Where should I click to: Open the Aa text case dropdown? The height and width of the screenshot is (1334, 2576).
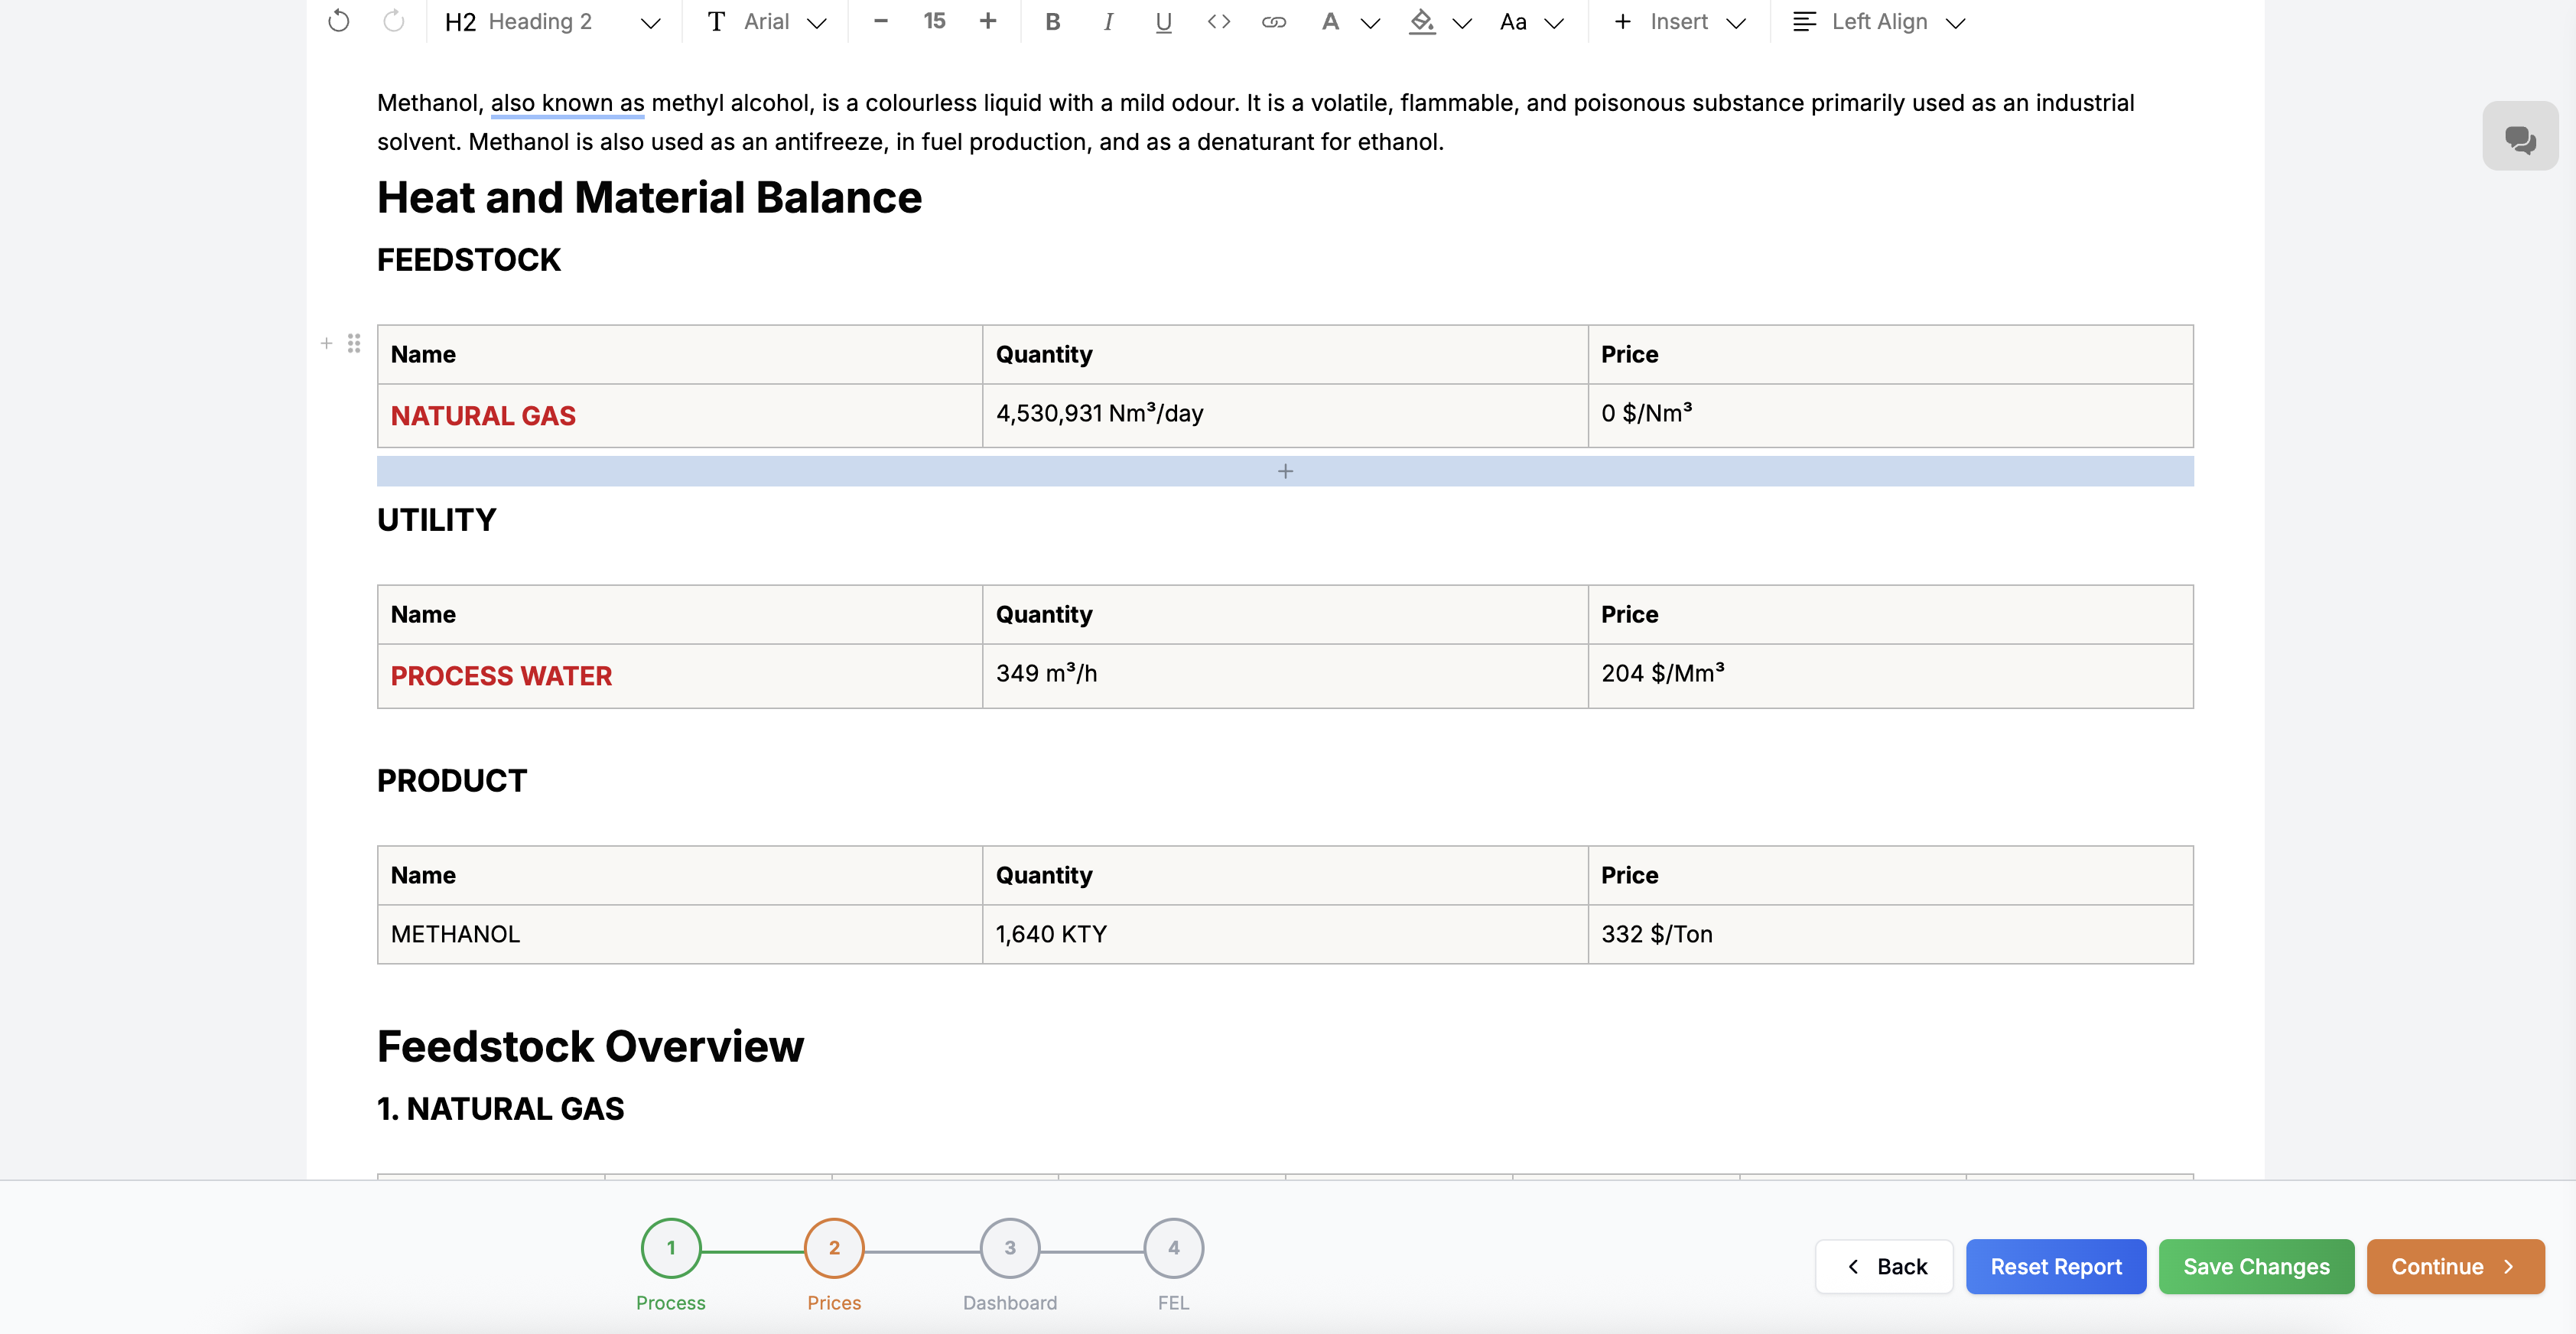(x=1531, y=21)
